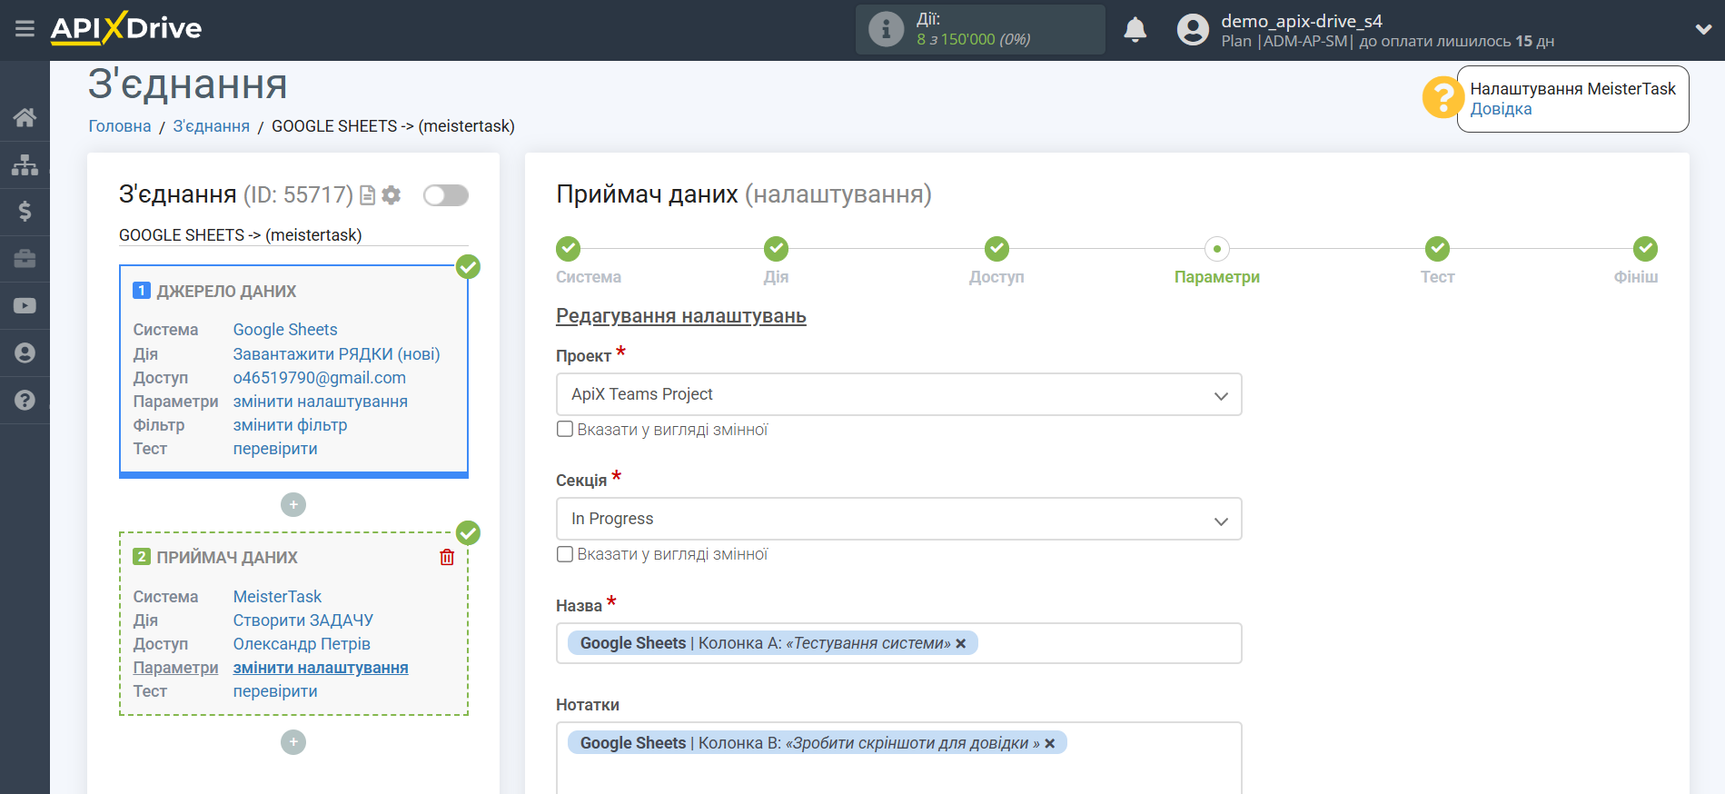
Task: Open the YouTube video icon in the sidebar
Action: tap(25, 305)
